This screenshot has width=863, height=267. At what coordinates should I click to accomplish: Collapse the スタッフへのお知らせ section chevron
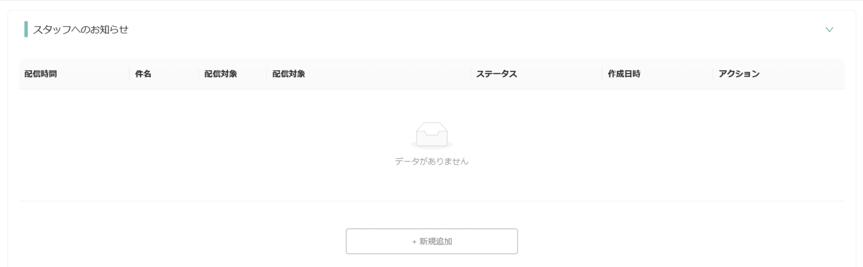click(829, 29)
